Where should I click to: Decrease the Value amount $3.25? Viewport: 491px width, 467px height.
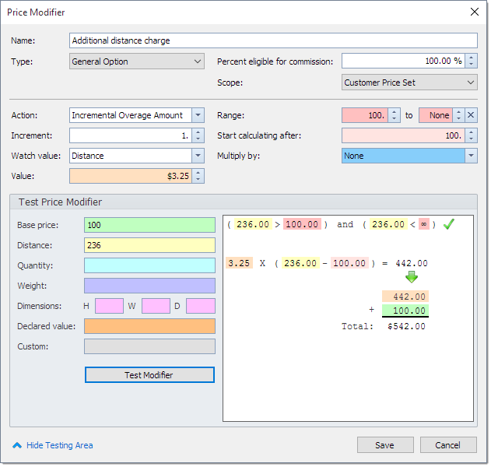pyautogui.click(x=198, y=180)
